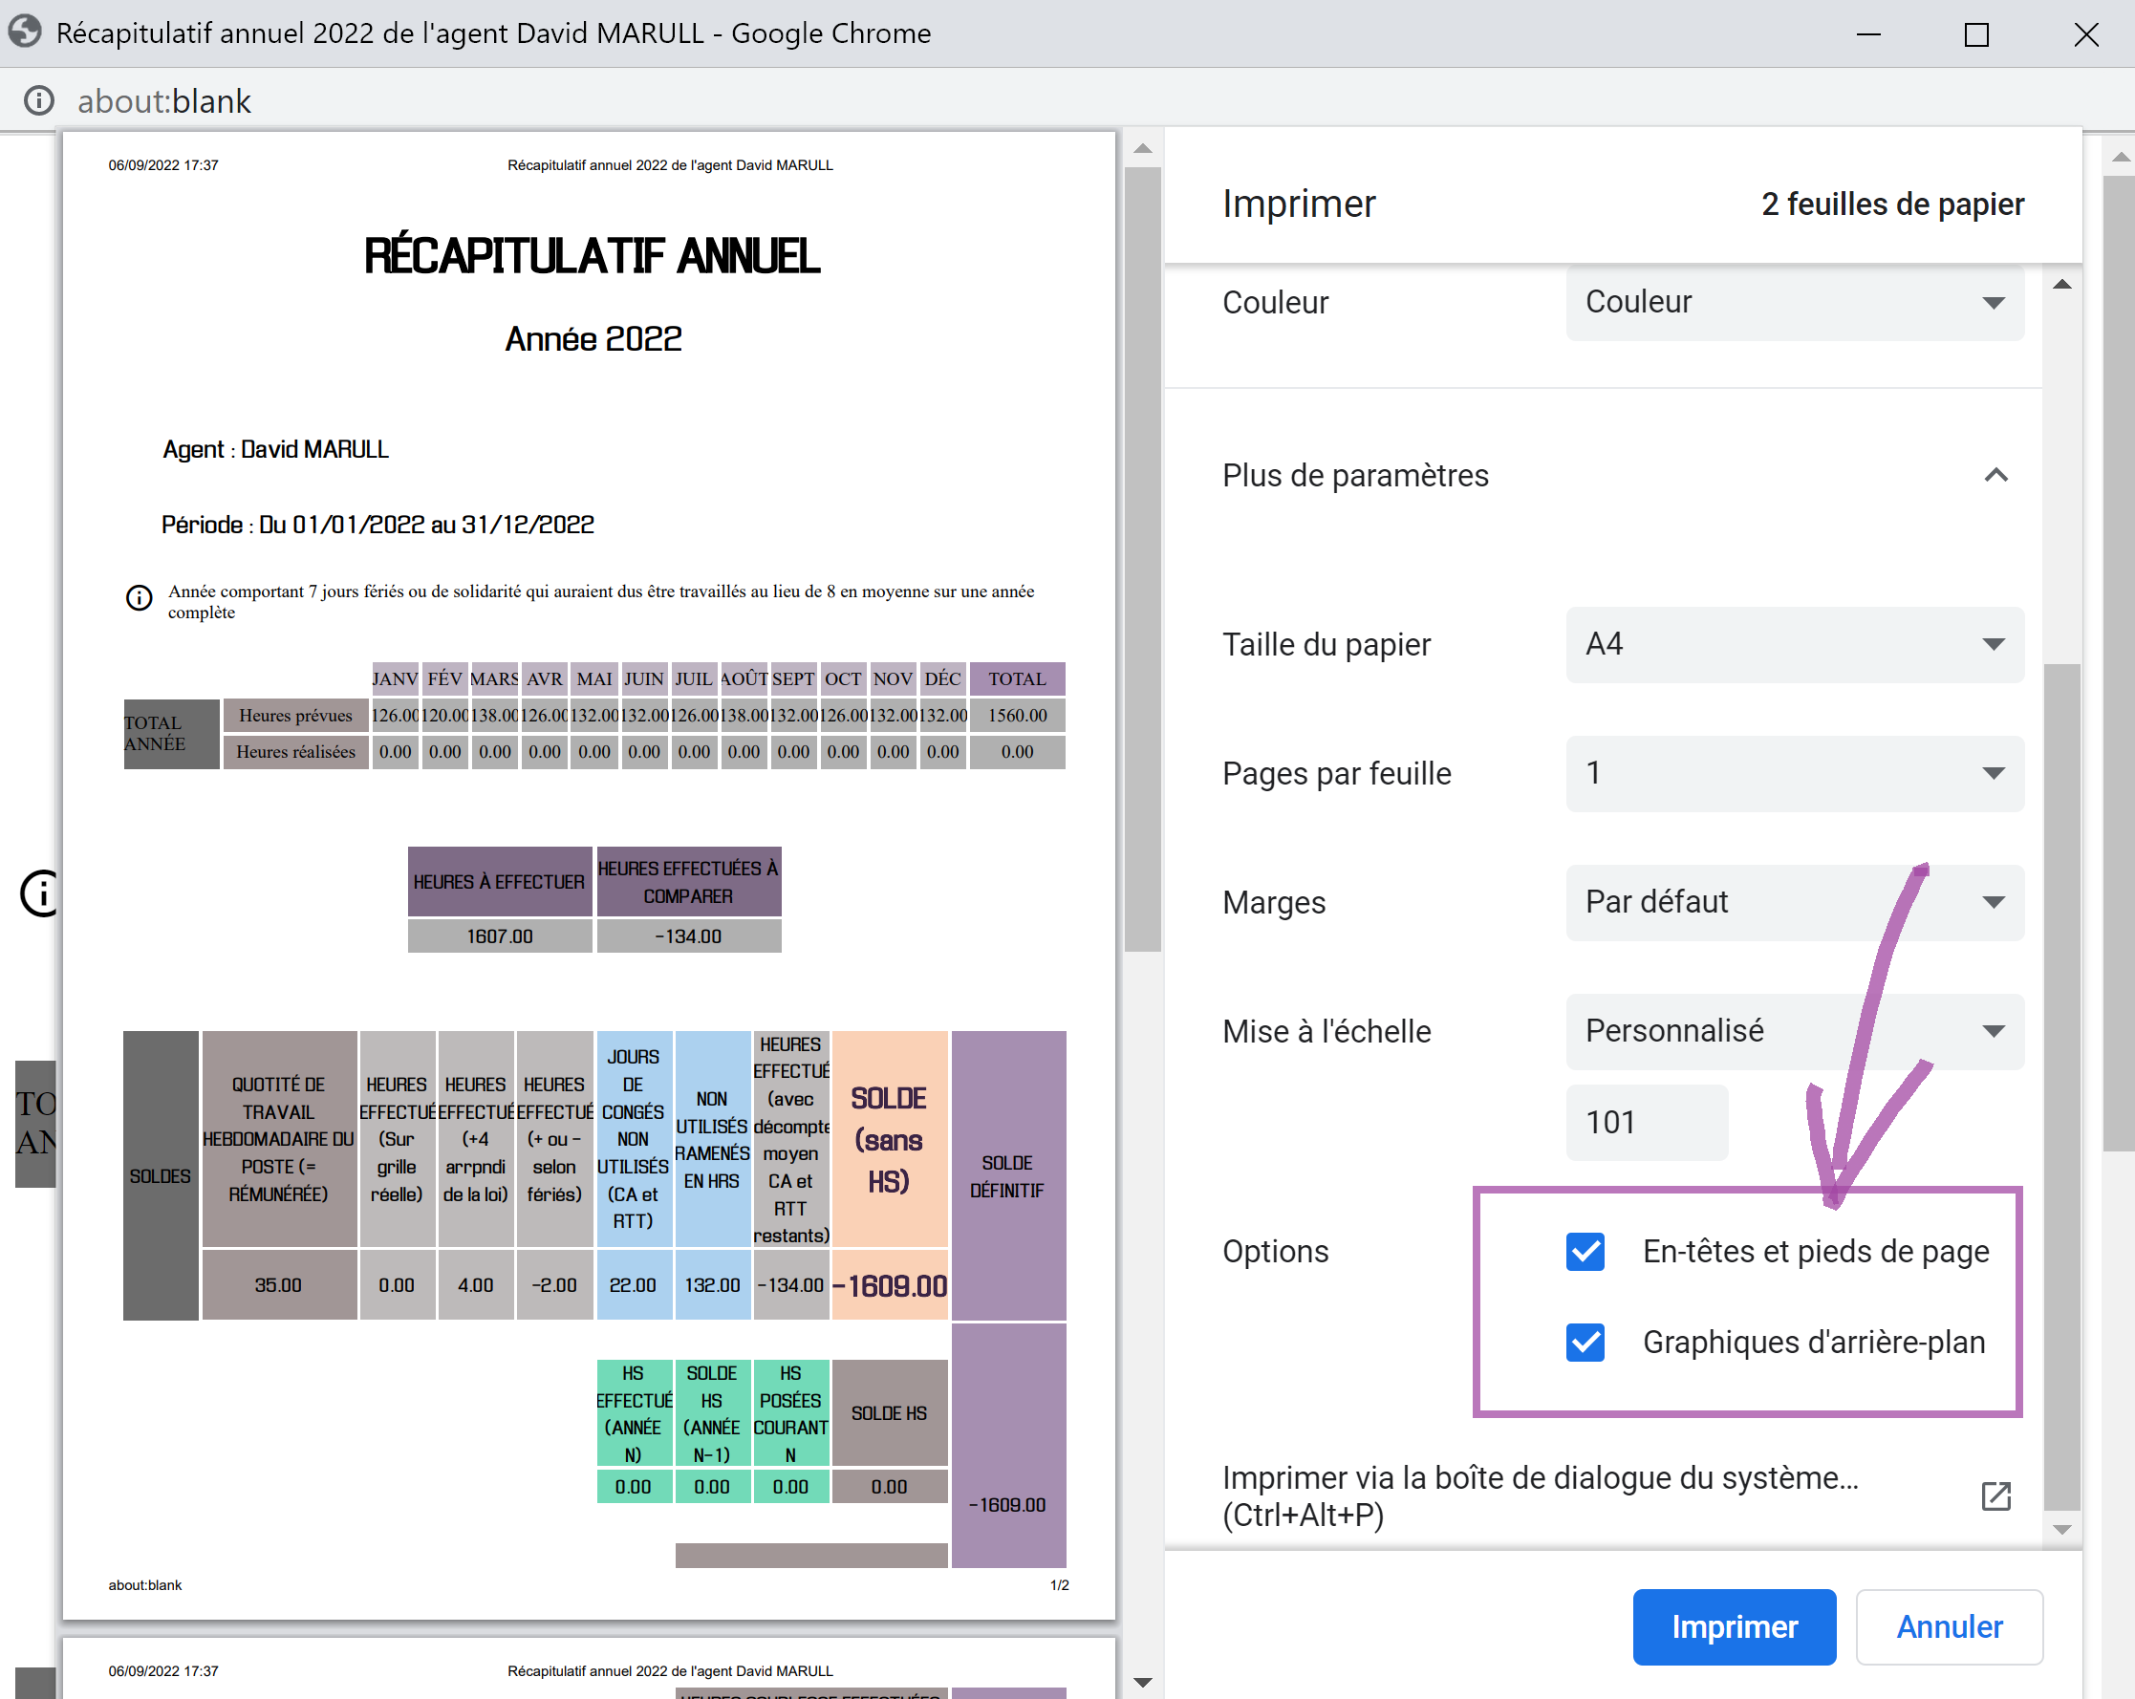
Task: Open the 'Mise à l'échelle' Personnalisé dropdown
Action: coord(1795,1031)
